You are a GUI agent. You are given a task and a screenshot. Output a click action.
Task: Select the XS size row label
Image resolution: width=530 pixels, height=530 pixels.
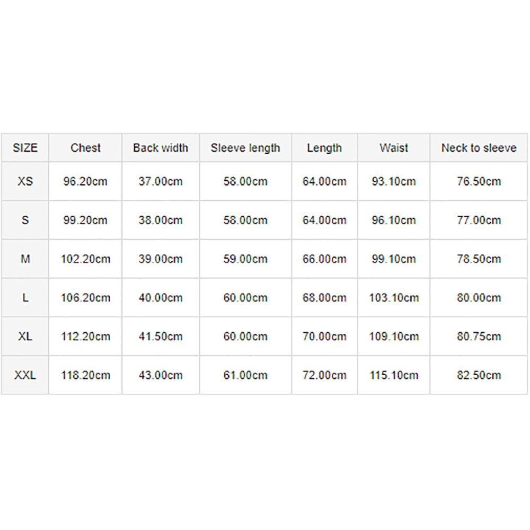click(25, 181)
